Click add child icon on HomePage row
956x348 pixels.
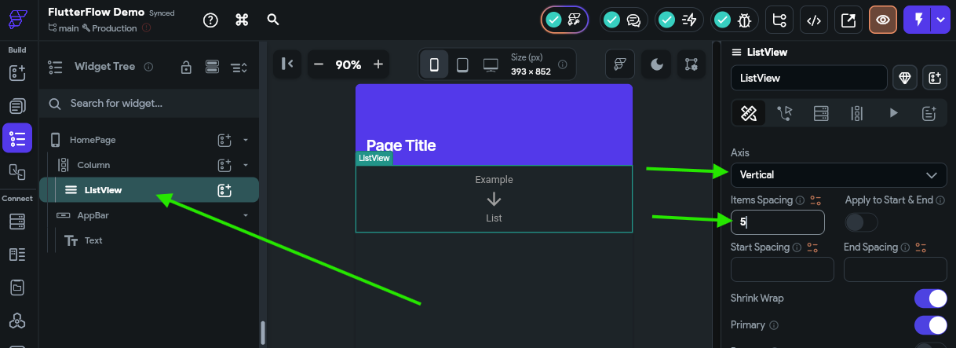[x=224, y=140]
